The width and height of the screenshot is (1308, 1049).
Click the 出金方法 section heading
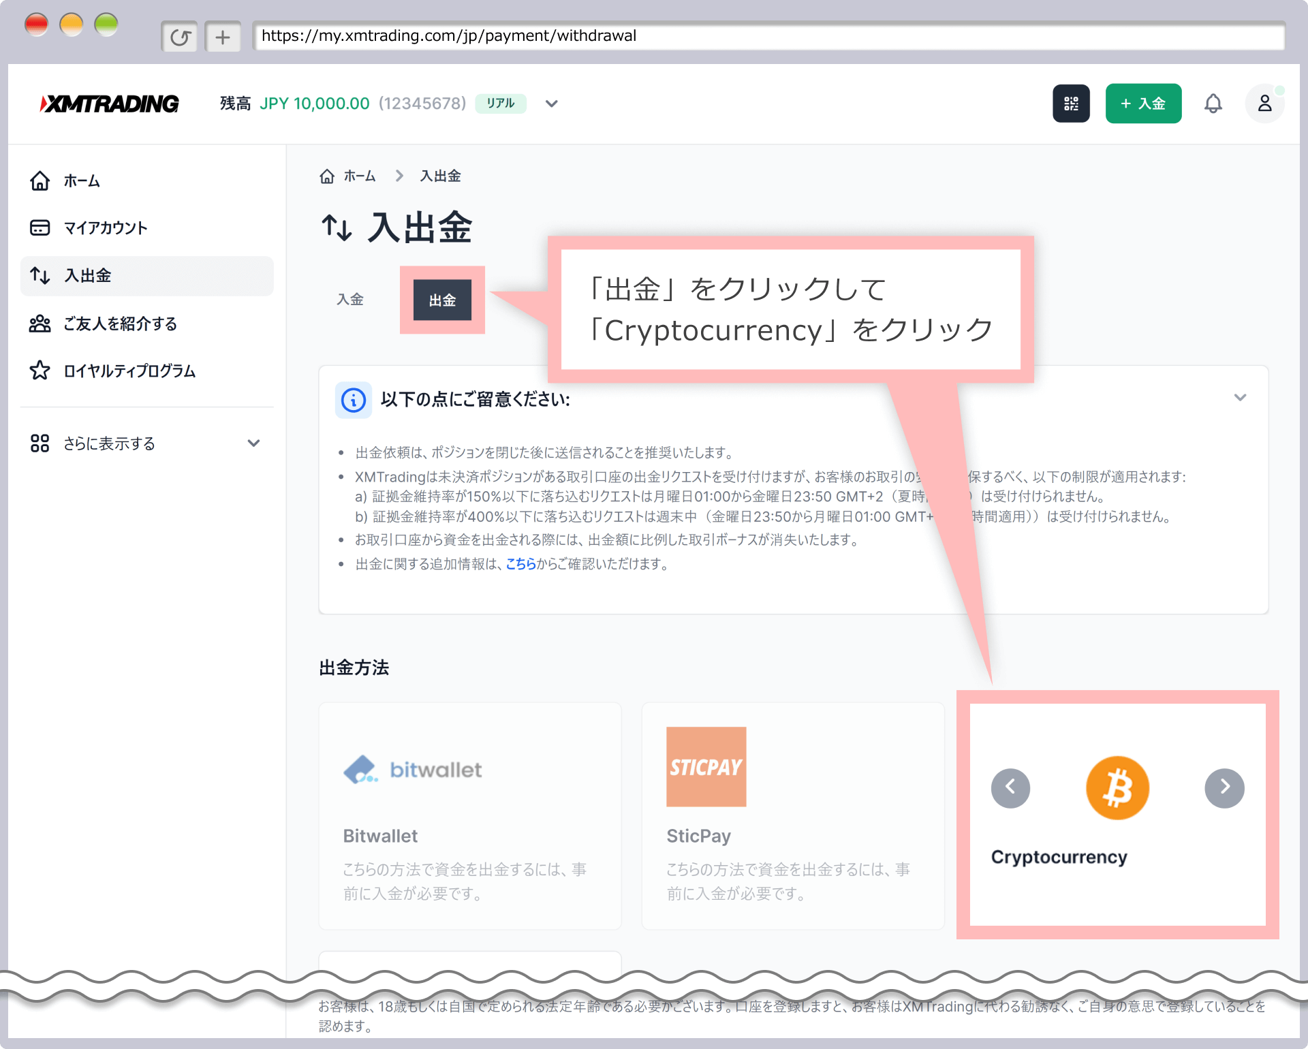click(x=354, y=668)
